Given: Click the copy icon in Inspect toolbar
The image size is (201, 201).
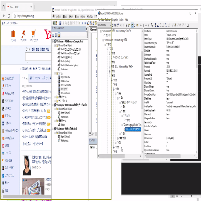Looking at the screenshot, I should coord(115,25).
